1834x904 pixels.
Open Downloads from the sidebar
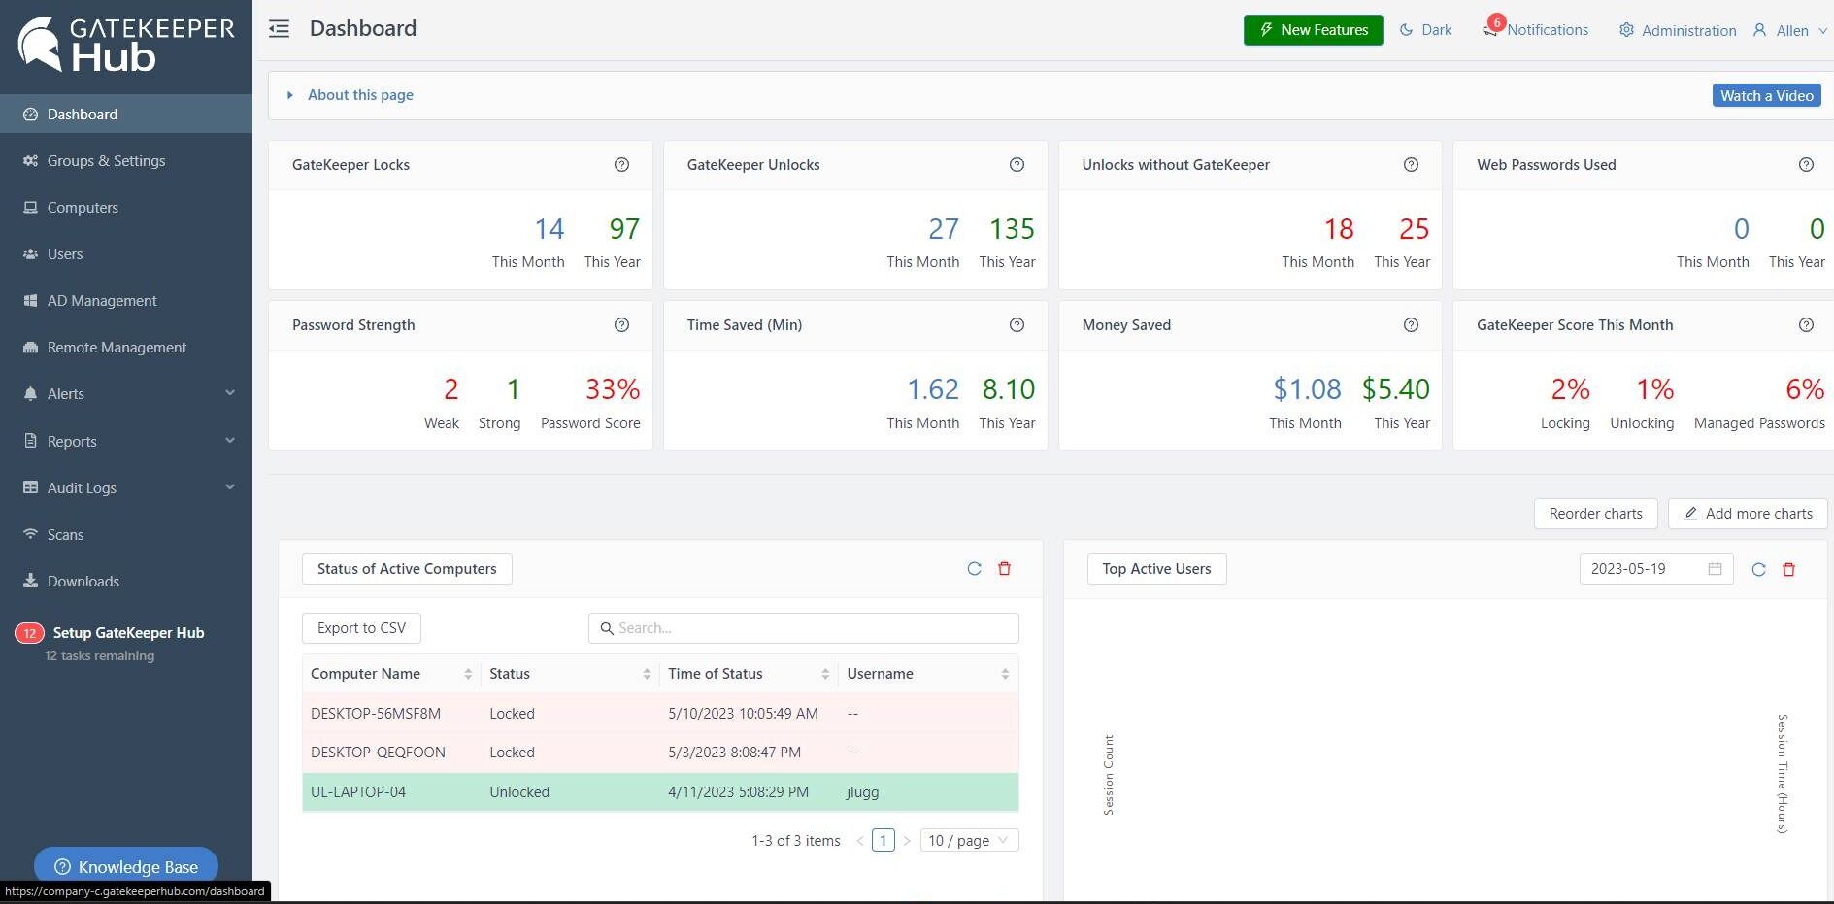coord(83,581)
